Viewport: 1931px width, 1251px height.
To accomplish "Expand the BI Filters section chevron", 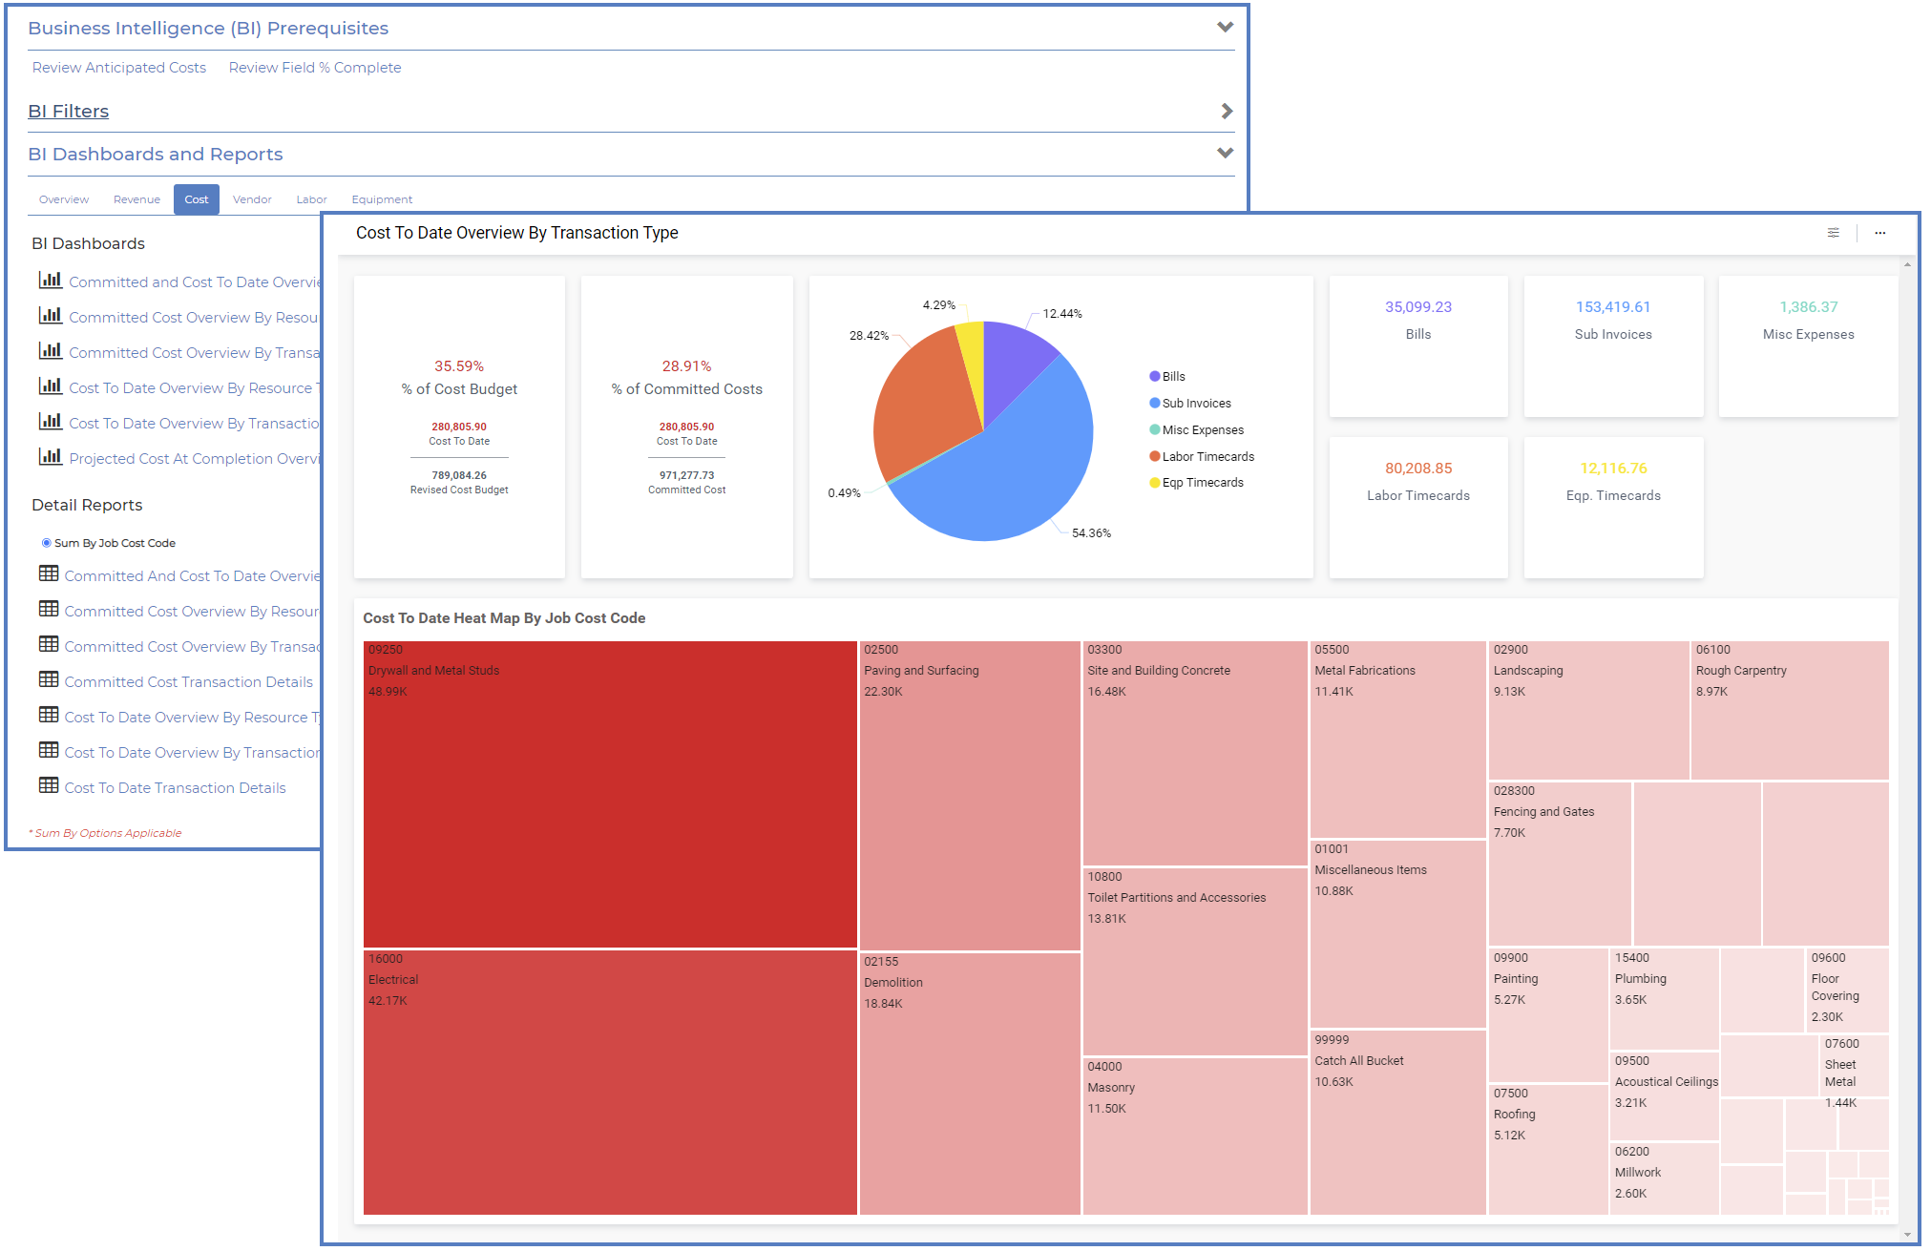I will (1227, 112).
